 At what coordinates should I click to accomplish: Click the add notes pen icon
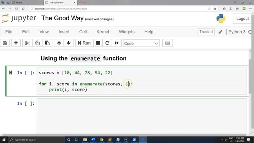(231, 9)
